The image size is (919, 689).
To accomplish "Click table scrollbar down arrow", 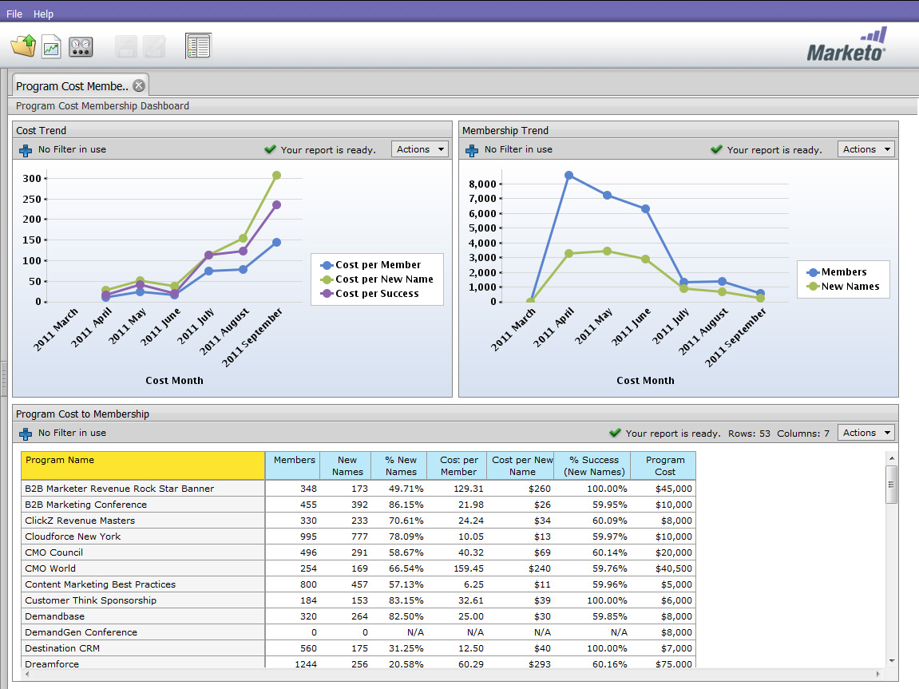I will [891, 661].
